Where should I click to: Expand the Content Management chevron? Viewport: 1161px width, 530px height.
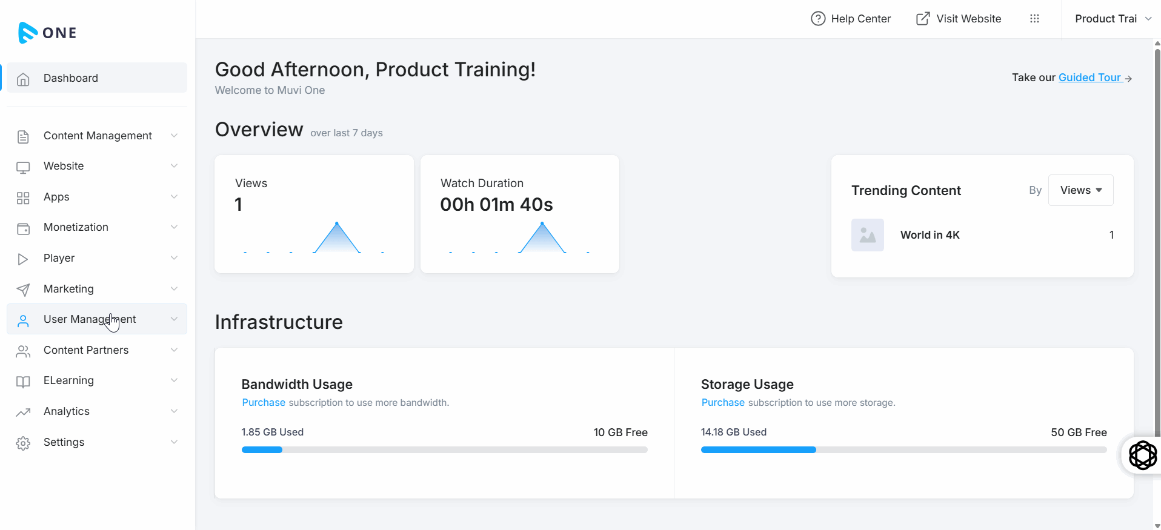174,136
